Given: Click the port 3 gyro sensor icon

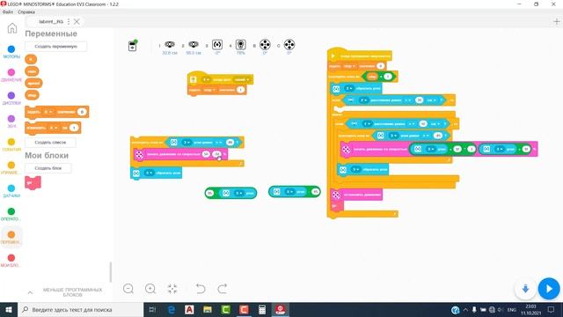Looking at the screenshot, I should 217,46.
